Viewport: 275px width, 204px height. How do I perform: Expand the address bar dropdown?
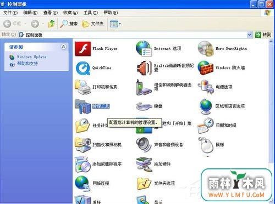coord(250,35)
